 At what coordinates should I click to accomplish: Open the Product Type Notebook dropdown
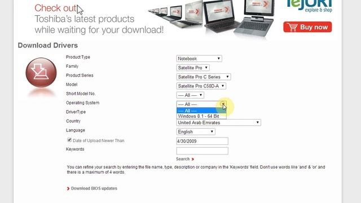tap(199, 59)
